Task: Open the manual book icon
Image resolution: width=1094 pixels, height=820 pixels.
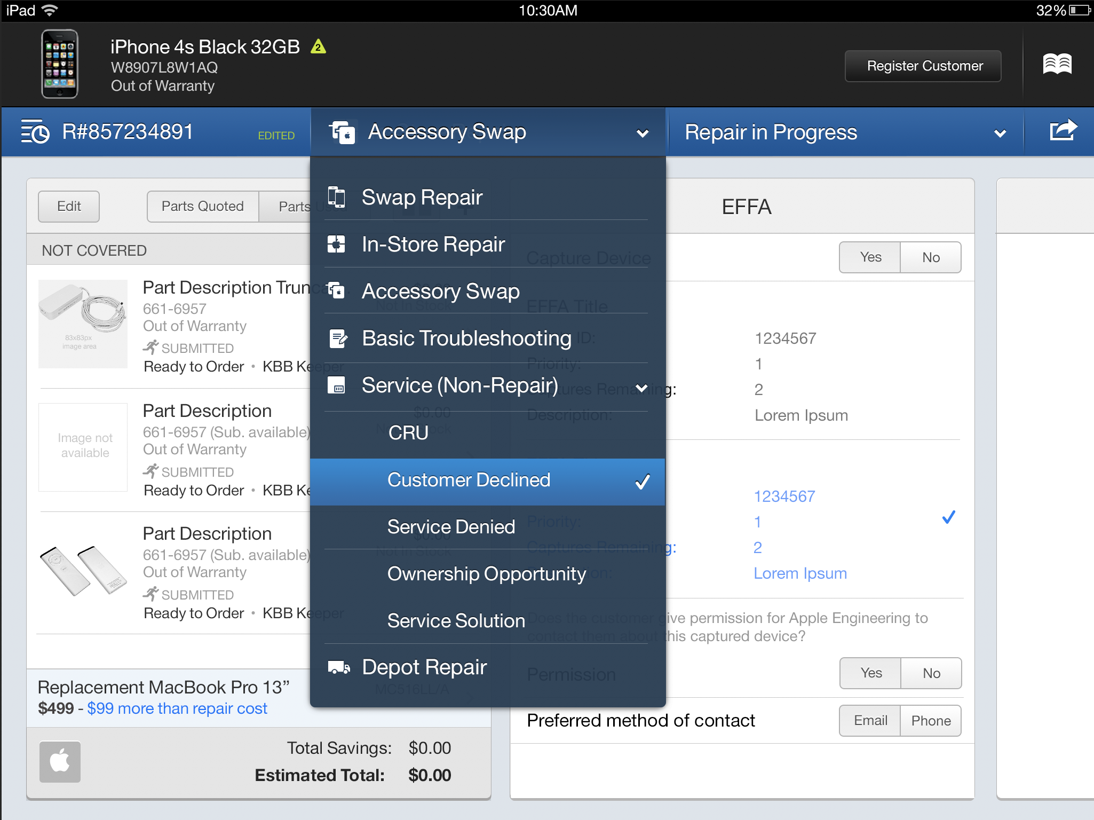Action: [x=1057, y=65]
